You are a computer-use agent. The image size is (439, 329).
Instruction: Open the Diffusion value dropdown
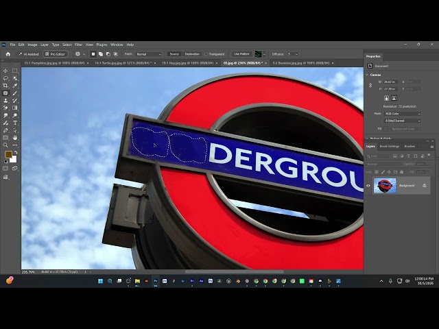pyautogui.click(x=296, y=54)
